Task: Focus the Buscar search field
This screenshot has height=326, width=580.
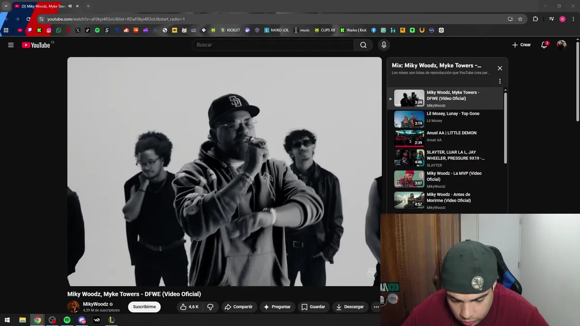Action: 273,45
